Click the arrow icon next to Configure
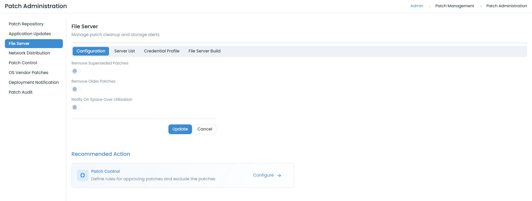The width and height of the screenshot is (532, 201). [279, 175]
